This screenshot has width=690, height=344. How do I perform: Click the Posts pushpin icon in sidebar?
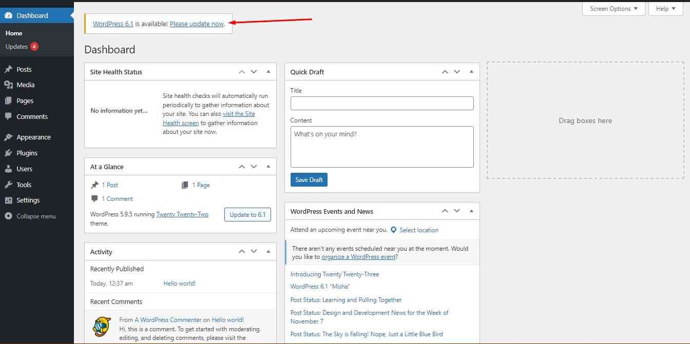tap(8, 69)
